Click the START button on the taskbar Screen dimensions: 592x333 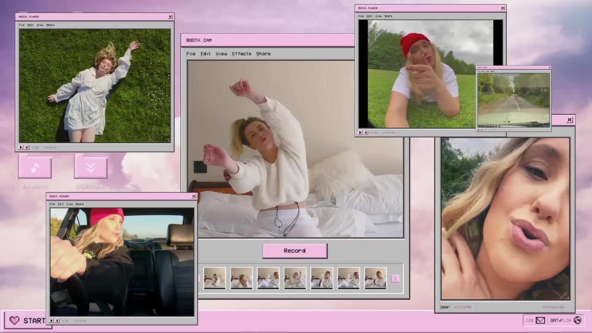(28, 321)
